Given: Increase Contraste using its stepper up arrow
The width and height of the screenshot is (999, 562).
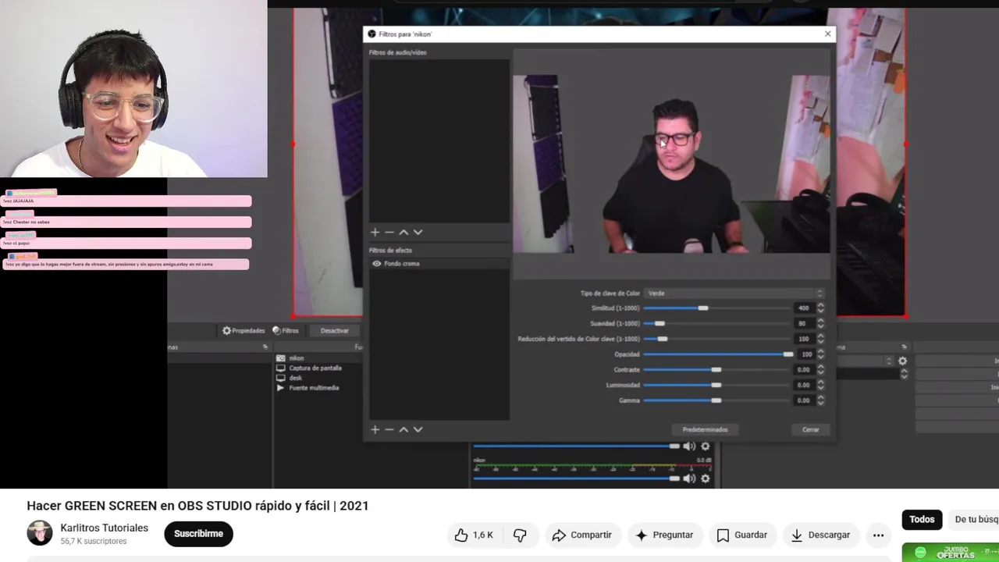Looking at the screenshot, I should [820, 368].
